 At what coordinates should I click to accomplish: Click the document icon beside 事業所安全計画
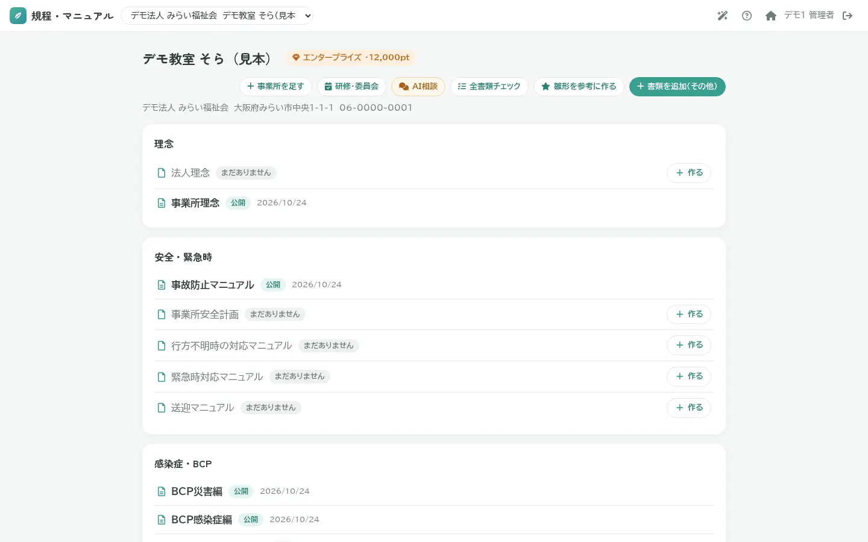[162, 314]
